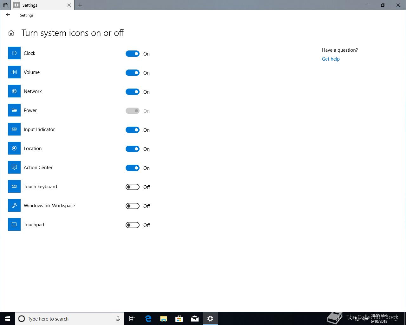406x325 pixels.
Task: Select the Settings tab in title bar
Action: [x=43, y=5]
